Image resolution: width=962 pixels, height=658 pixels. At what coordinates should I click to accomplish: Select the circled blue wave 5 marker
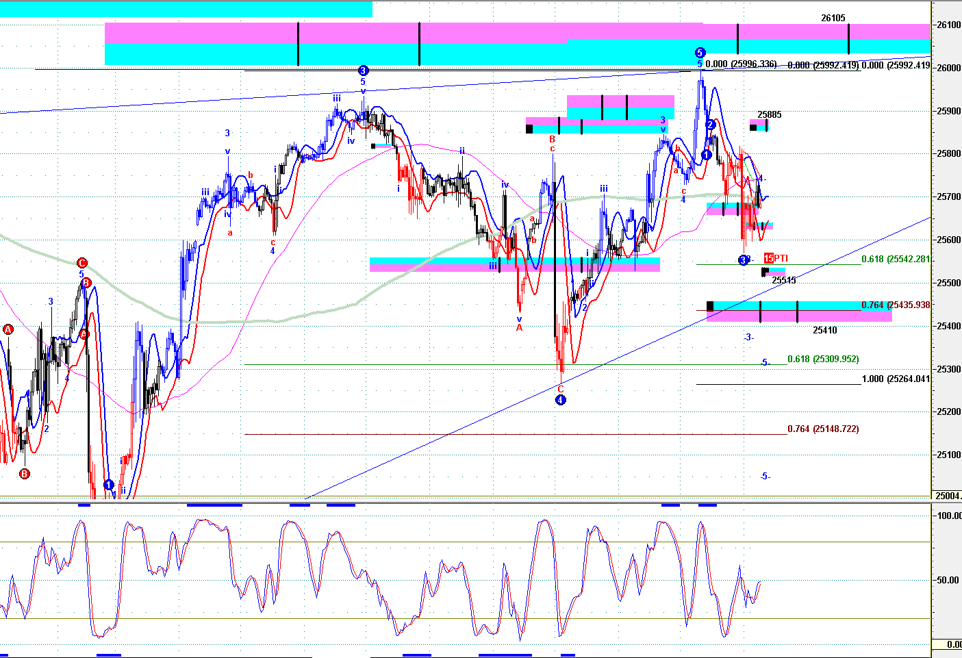700,53
